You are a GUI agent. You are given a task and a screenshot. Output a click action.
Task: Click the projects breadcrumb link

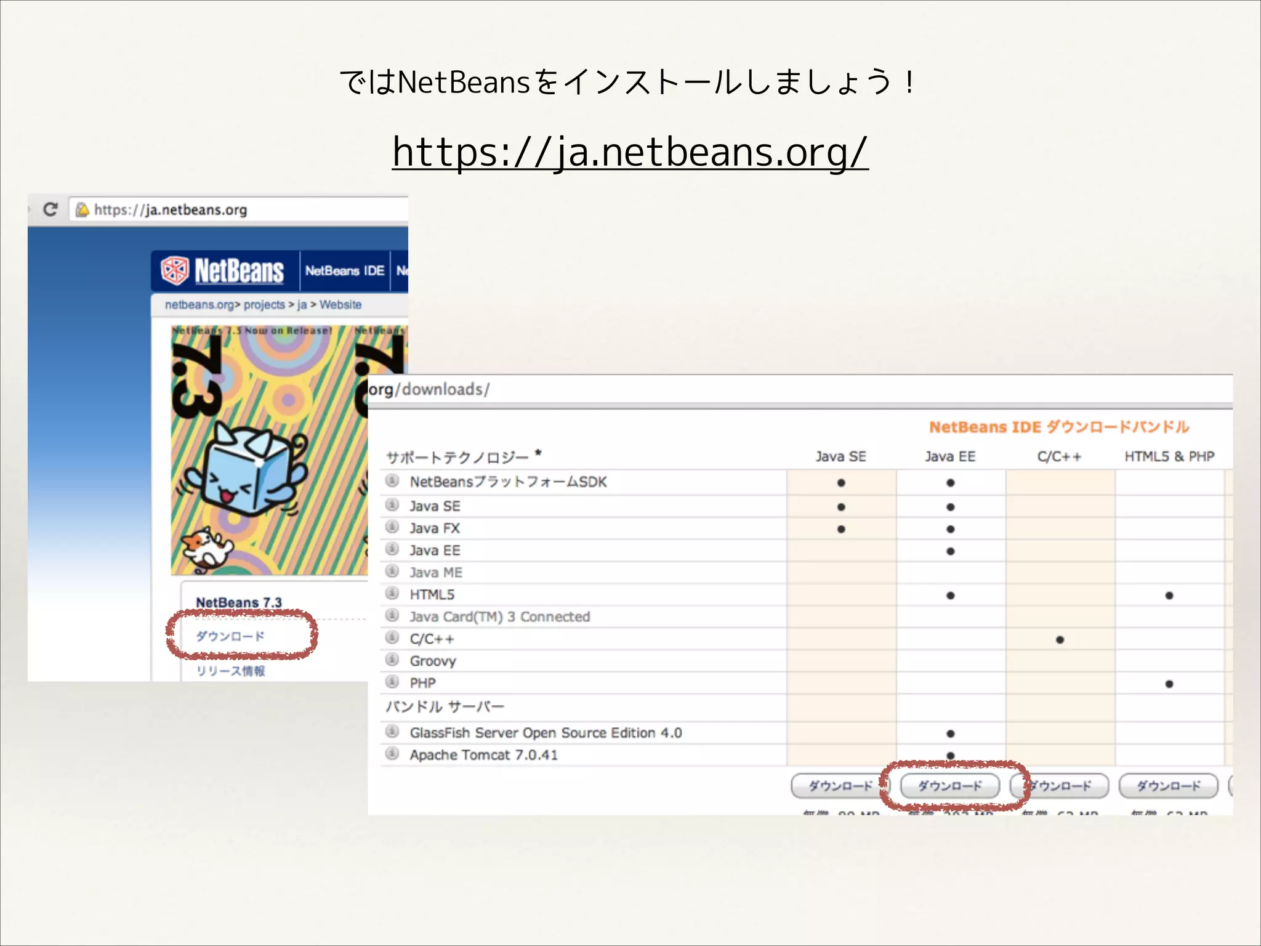click(264, 305)
